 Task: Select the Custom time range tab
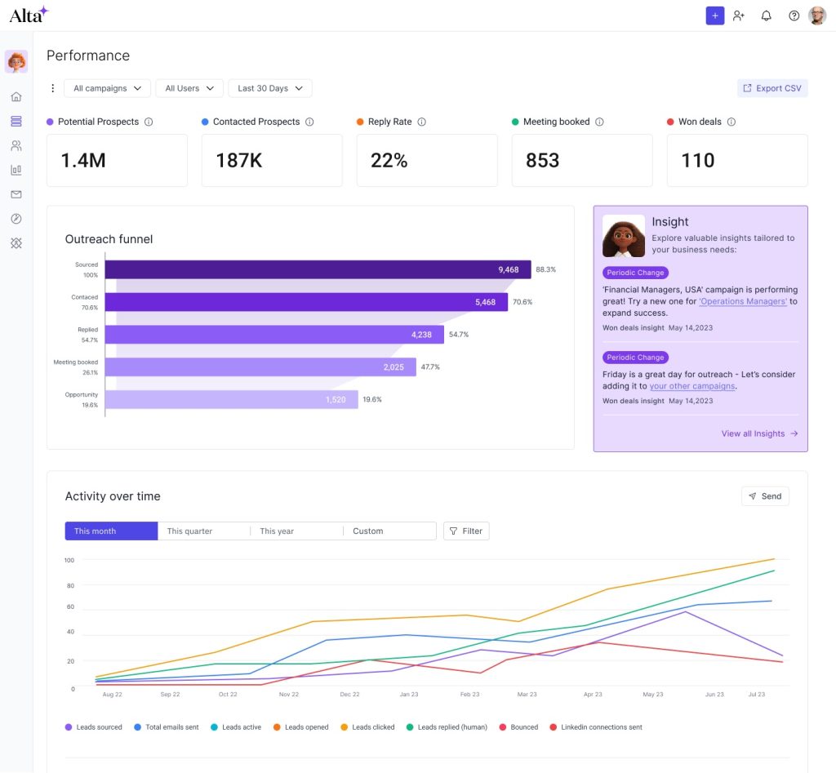(x=389, y=531)
